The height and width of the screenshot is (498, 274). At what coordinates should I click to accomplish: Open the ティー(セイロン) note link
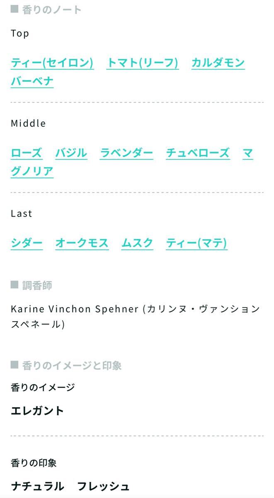click(x=52, y=63)
